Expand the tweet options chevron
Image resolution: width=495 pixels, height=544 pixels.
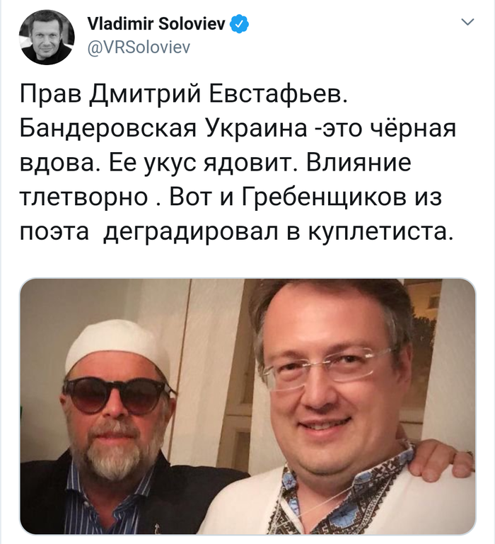point(467,22)
